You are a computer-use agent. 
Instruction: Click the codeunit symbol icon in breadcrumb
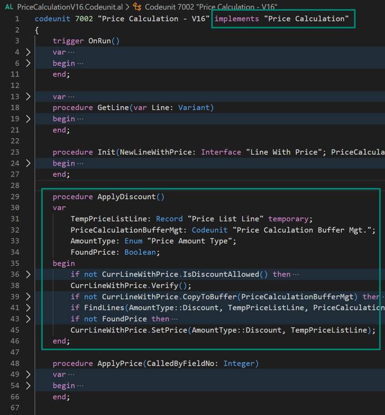tap(137, 6)
